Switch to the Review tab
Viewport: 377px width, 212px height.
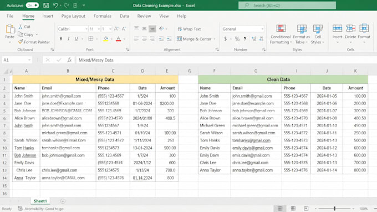pyautogui.click(x=144, y=16)
